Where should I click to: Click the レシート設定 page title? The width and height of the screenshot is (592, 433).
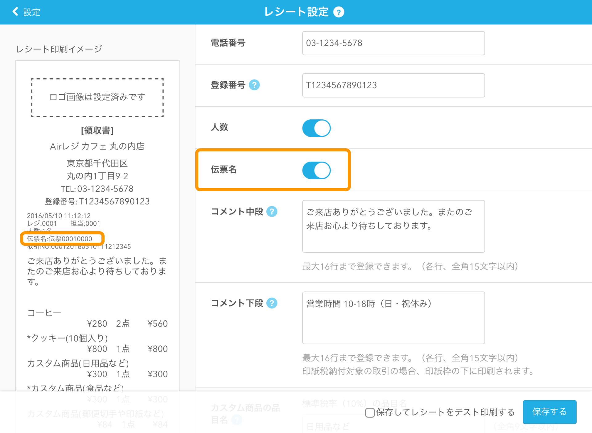(296, 12)
